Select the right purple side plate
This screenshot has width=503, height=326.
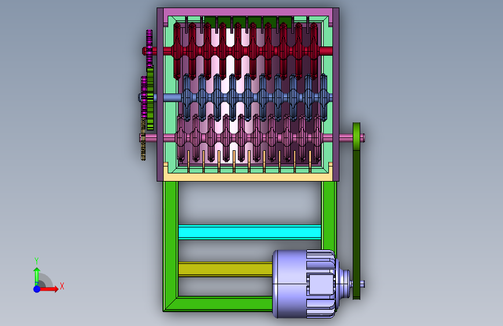pos(336,95)
